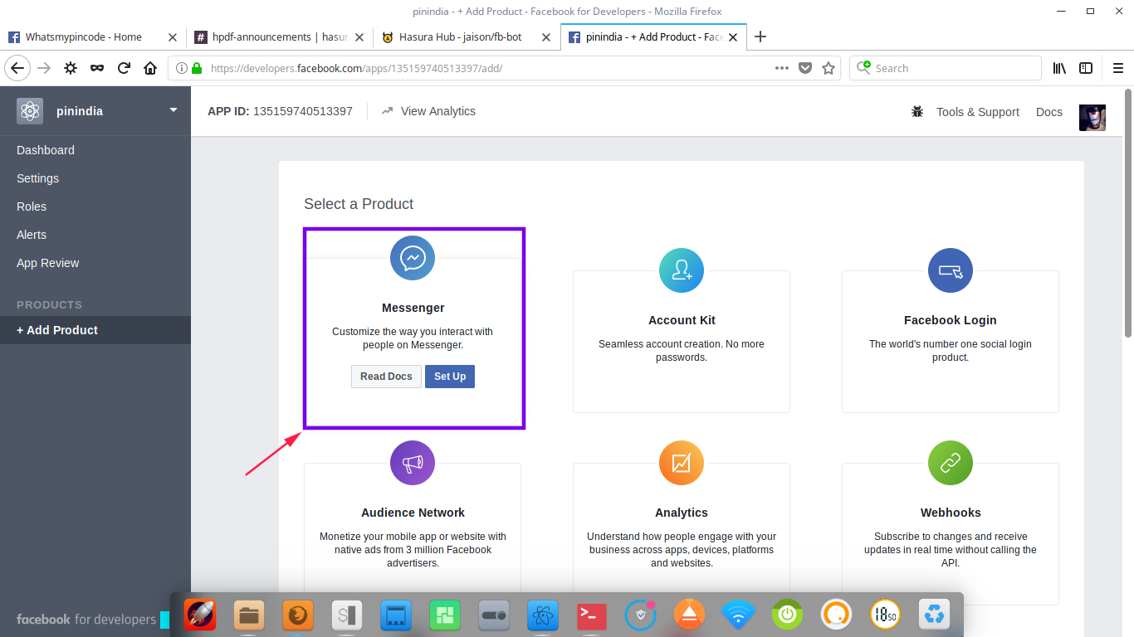Click the green padlock security icon
Viewport: 1134px width, 637px height.
(197, 68)
